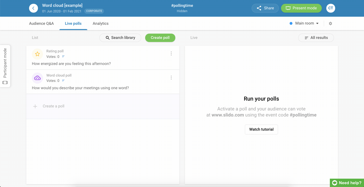Click the back arrow icon in header
The image size is (364, 187).
point(33,8)
